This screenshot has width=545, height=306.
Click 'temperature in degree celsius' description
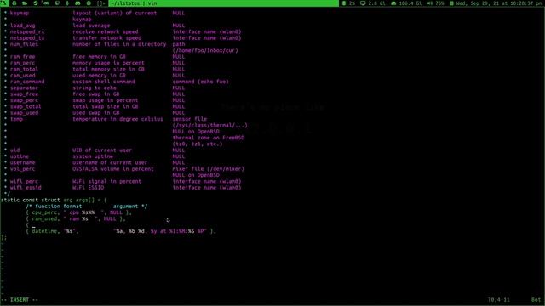[x=118, y=119]
